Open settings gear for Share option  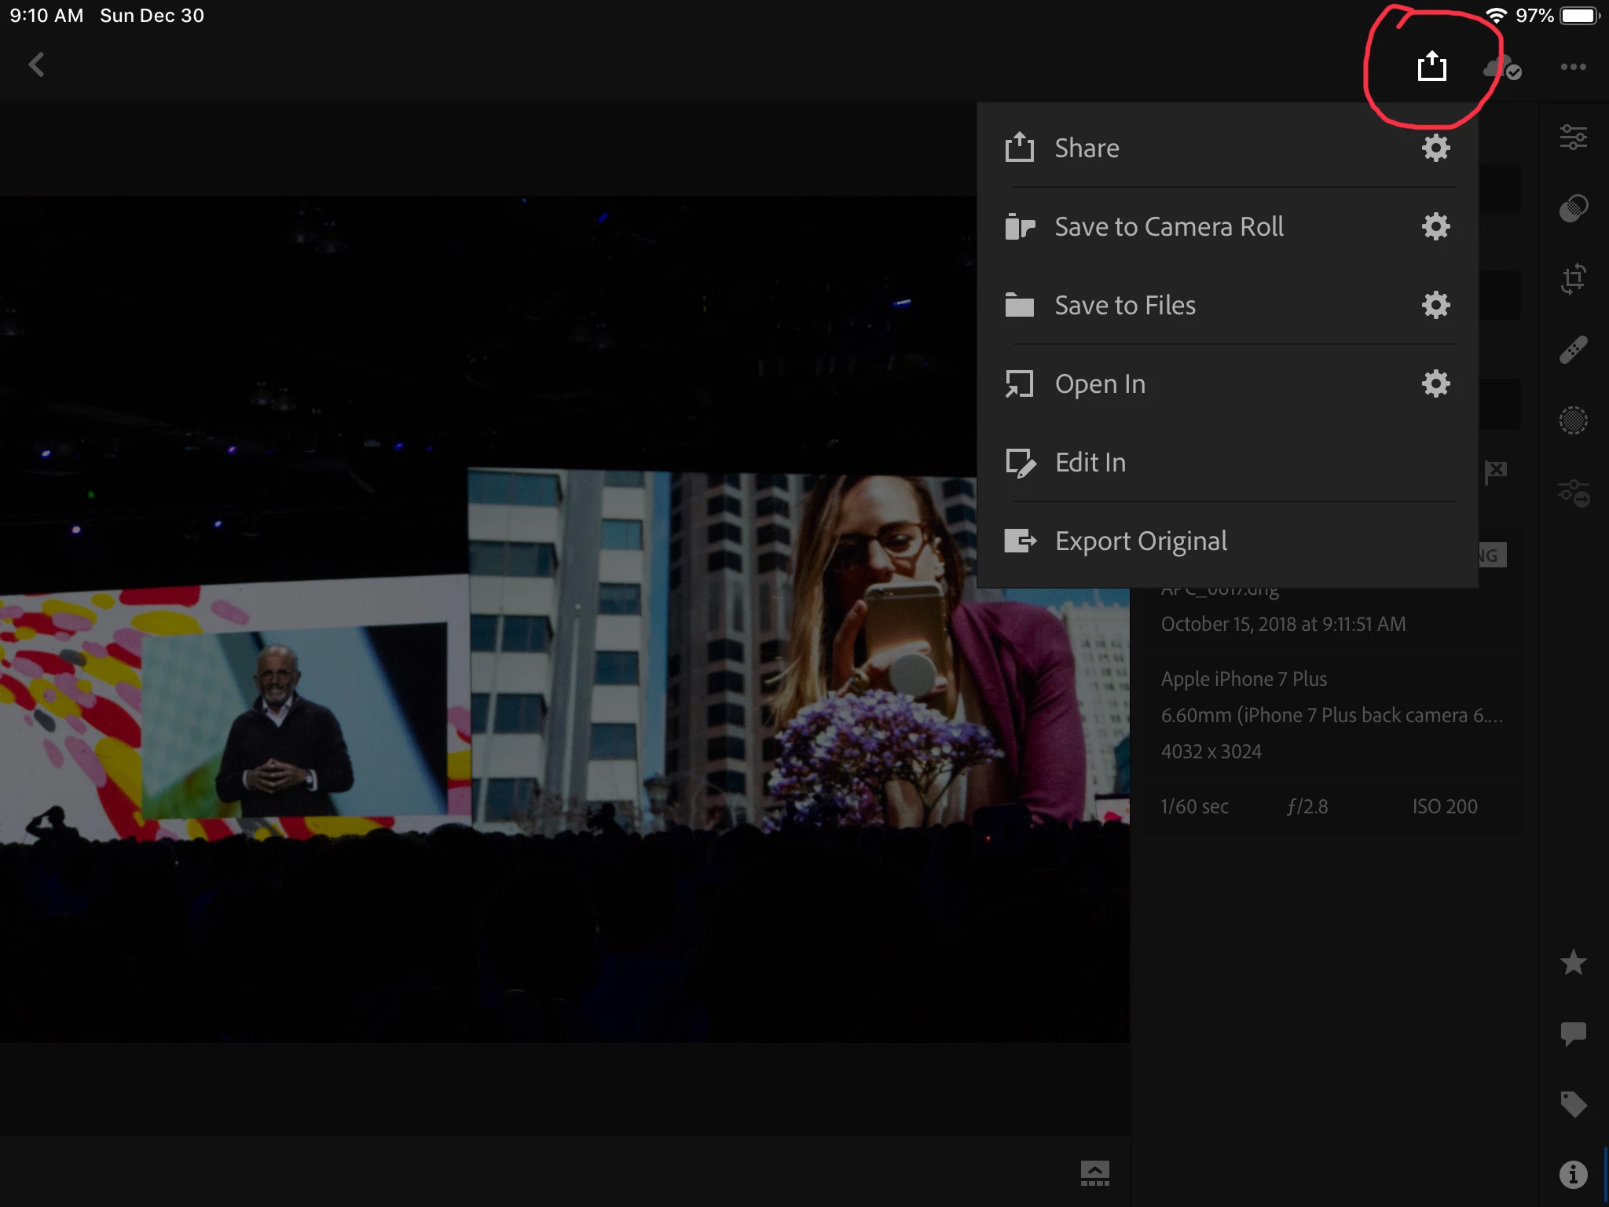(x=1435, y=148)
